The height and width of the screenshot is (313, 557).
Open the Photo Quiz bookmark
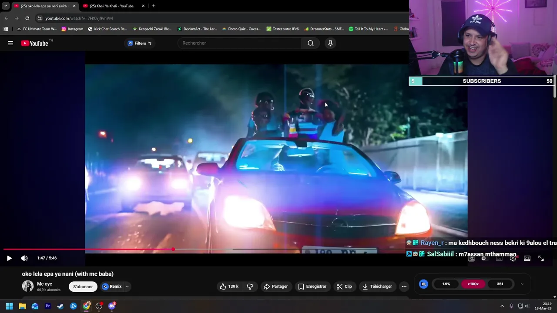coord(241,29)
